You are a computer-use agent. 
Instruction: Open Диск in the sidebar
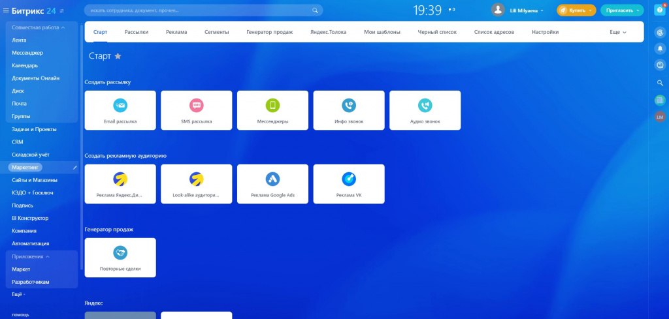point(18,91)
